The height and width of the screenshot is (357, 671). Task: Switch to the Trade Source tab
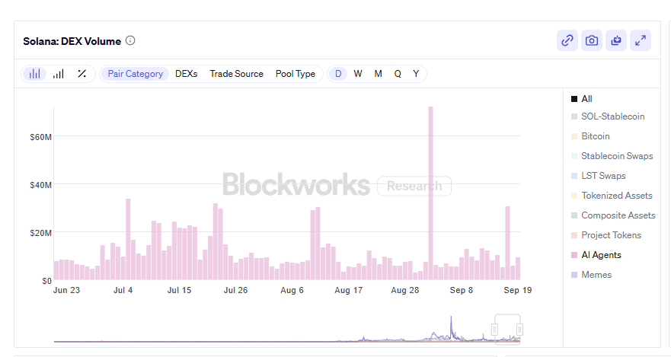[x=236, y=74]
